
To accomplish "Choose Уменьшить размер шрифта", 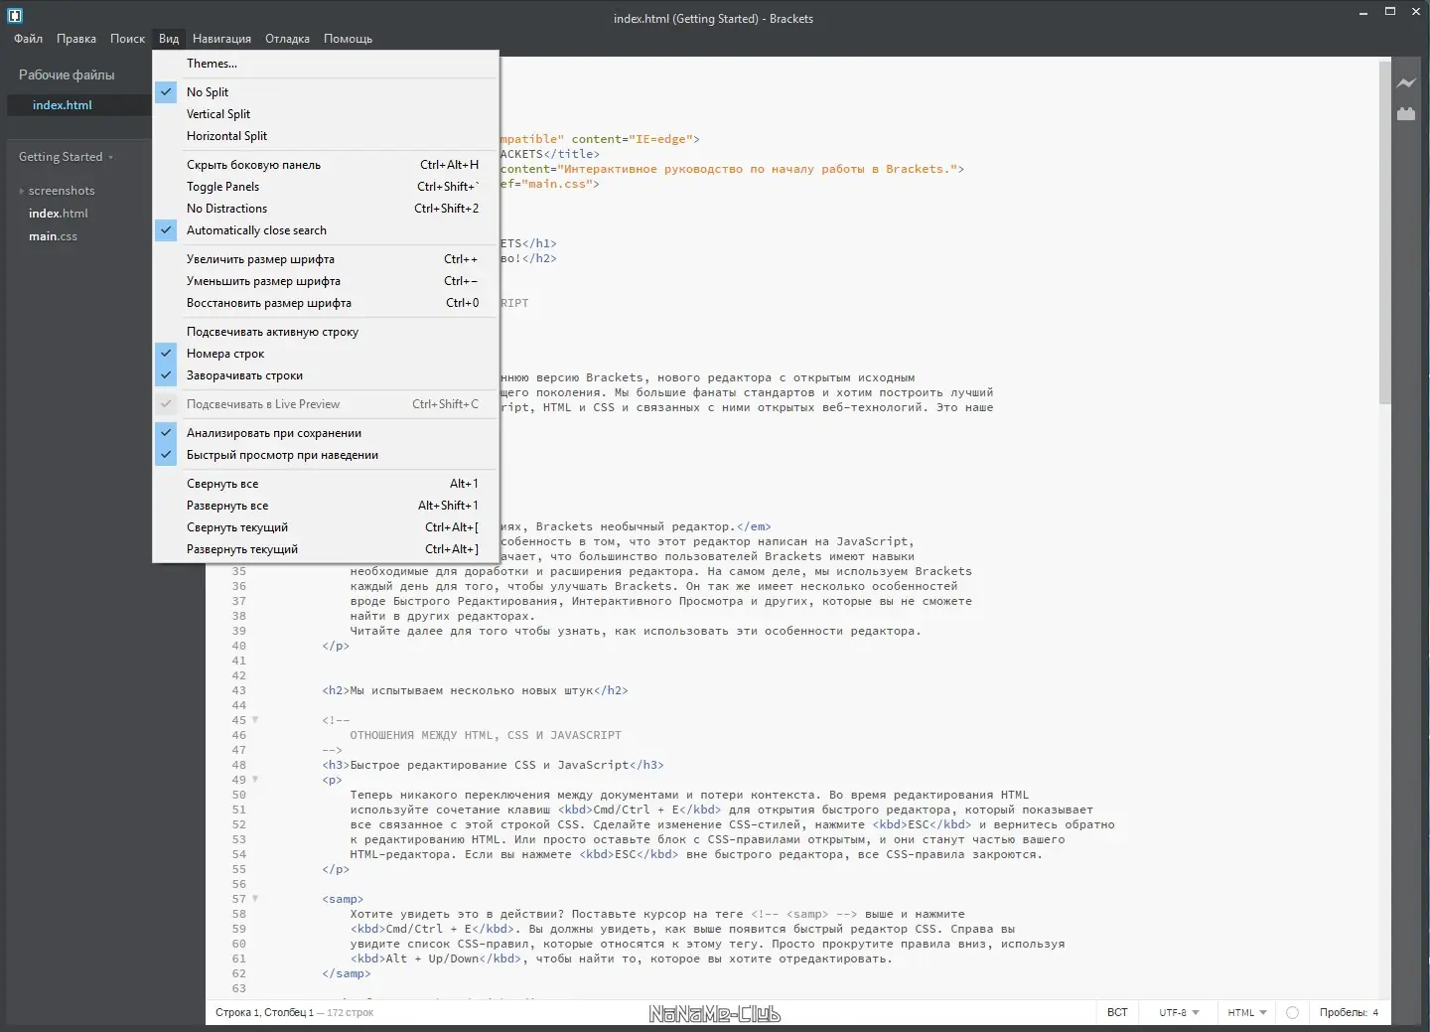I will click(326, 281).
